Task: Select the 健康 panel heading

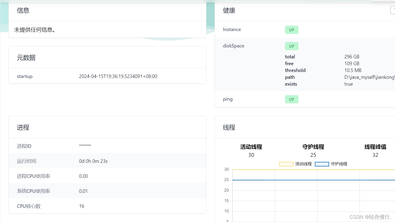Action: [229, 10]
